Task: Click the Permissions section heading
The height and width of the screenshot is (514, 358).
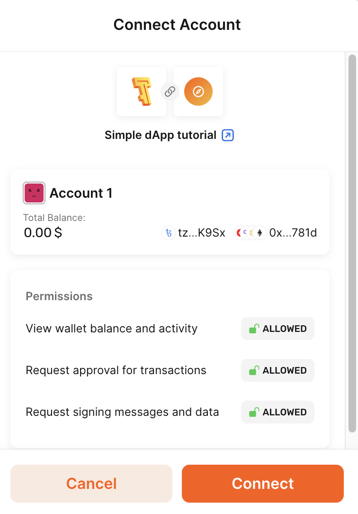Action: click(x=59, y=296)
